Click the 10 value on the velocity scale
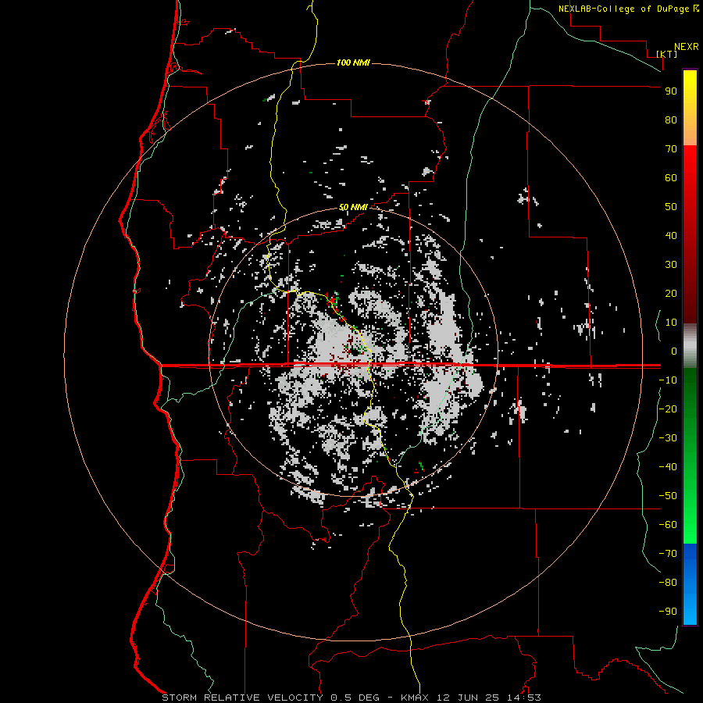The height and width of the screenshot is (703, 703). pyautogui.click(x=671, y=323)
